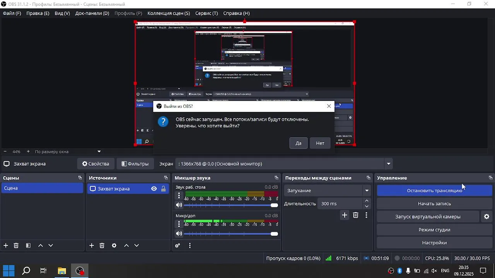
Task: Open the Коллекция сцен (S) menu
Action: (x=169, y=13)
